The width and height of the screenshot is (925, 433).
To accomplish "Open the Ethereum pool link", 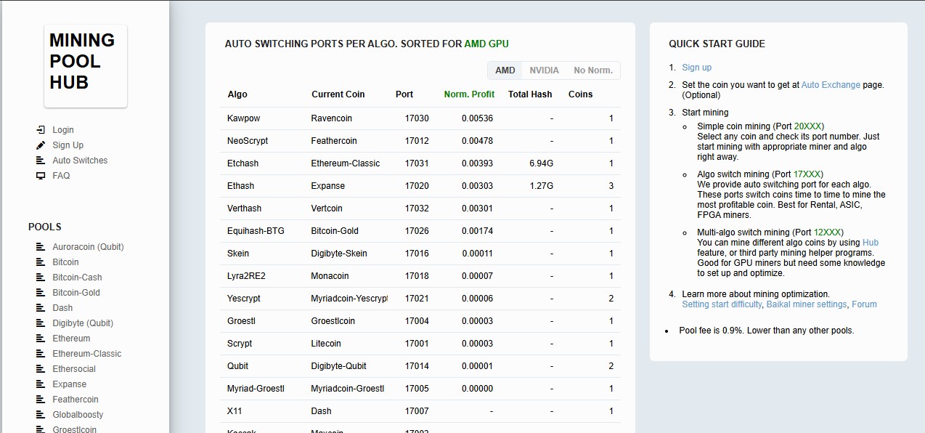I will coord(71,338).
